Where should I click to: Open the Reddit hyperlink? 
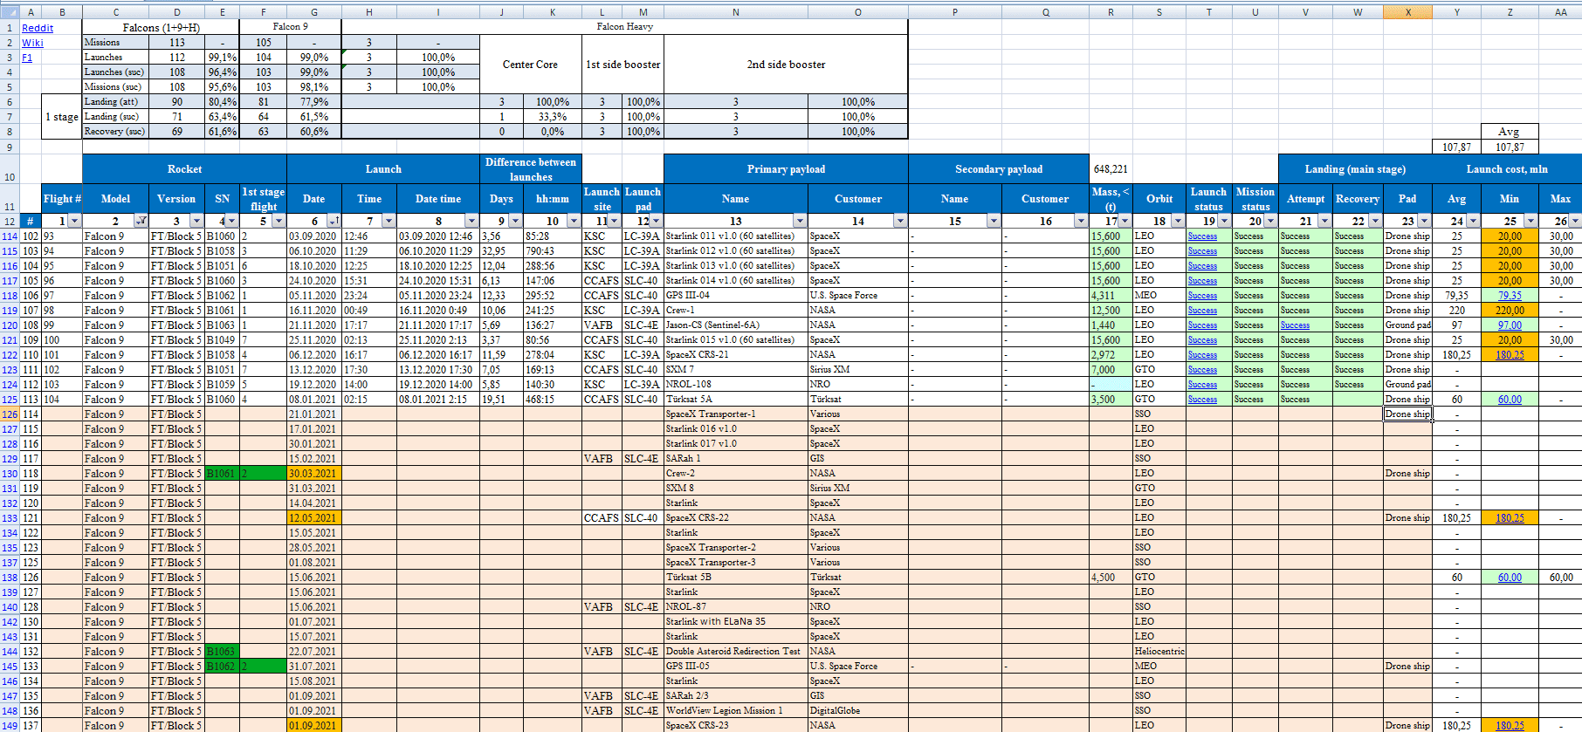pyautogui.click(x=38, y=28)
